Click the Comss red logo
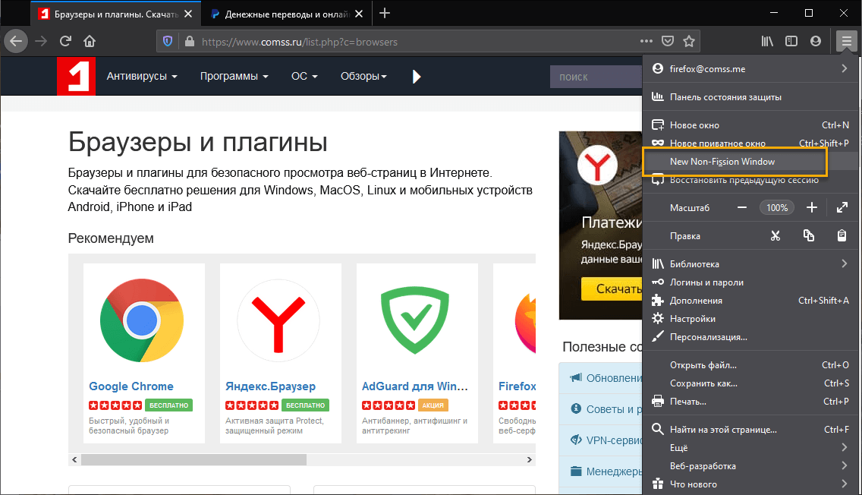 coord(76,77)
